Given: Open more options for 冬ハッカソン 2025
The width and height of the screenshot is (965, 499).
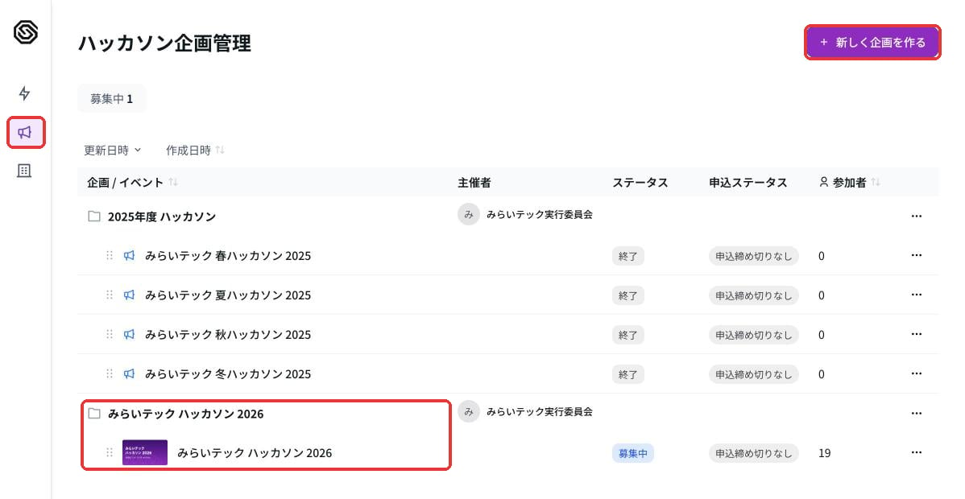Looking at the screenshot, I should click(917, 373).
